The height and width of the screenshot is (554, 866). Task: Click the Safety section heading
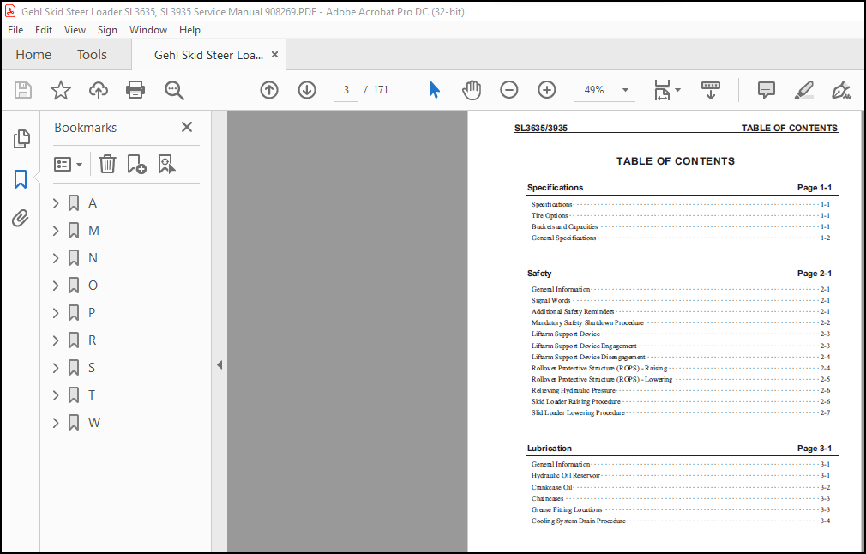[539, 274]
